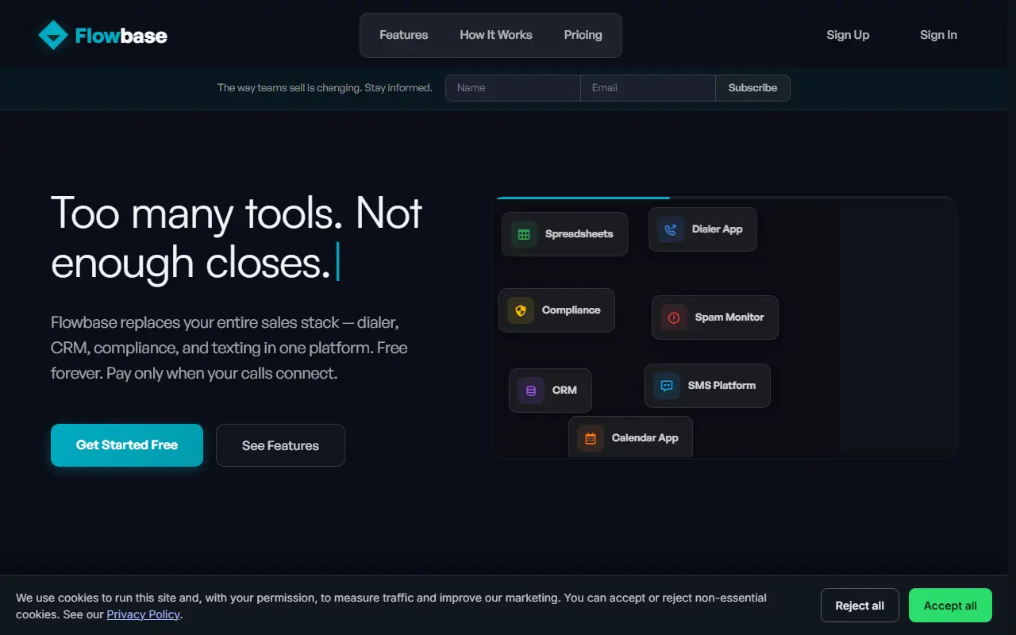
Task: Select the SMS Platform card label
Action: click(722, 386)
